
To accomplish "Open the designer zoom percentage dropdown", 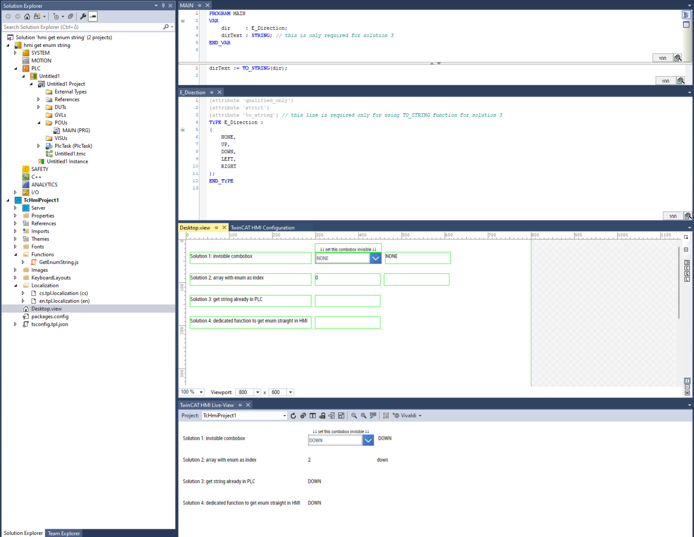I will (x=201, y=392).
